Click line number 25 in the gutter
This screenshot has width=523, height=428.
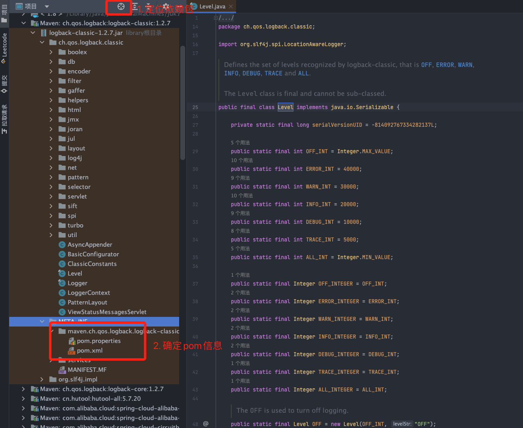pos(195,107)
